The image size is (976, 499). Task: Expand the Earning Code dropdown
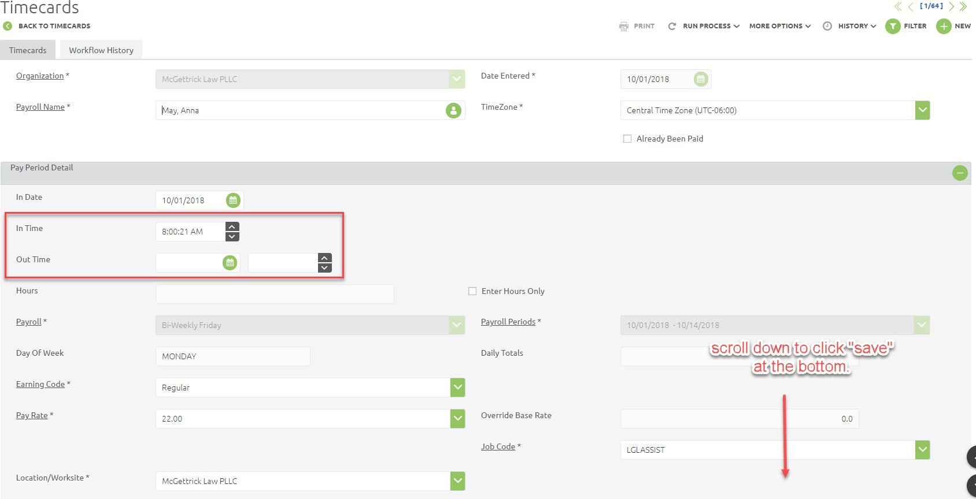tap(457, 388)
